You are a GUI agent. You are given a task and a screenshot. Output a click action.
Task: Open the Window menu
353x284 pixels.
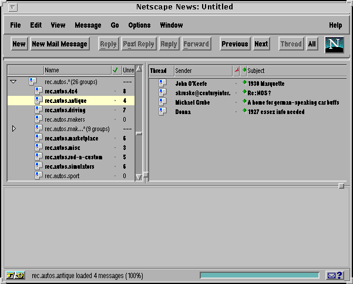click(172, 25)
